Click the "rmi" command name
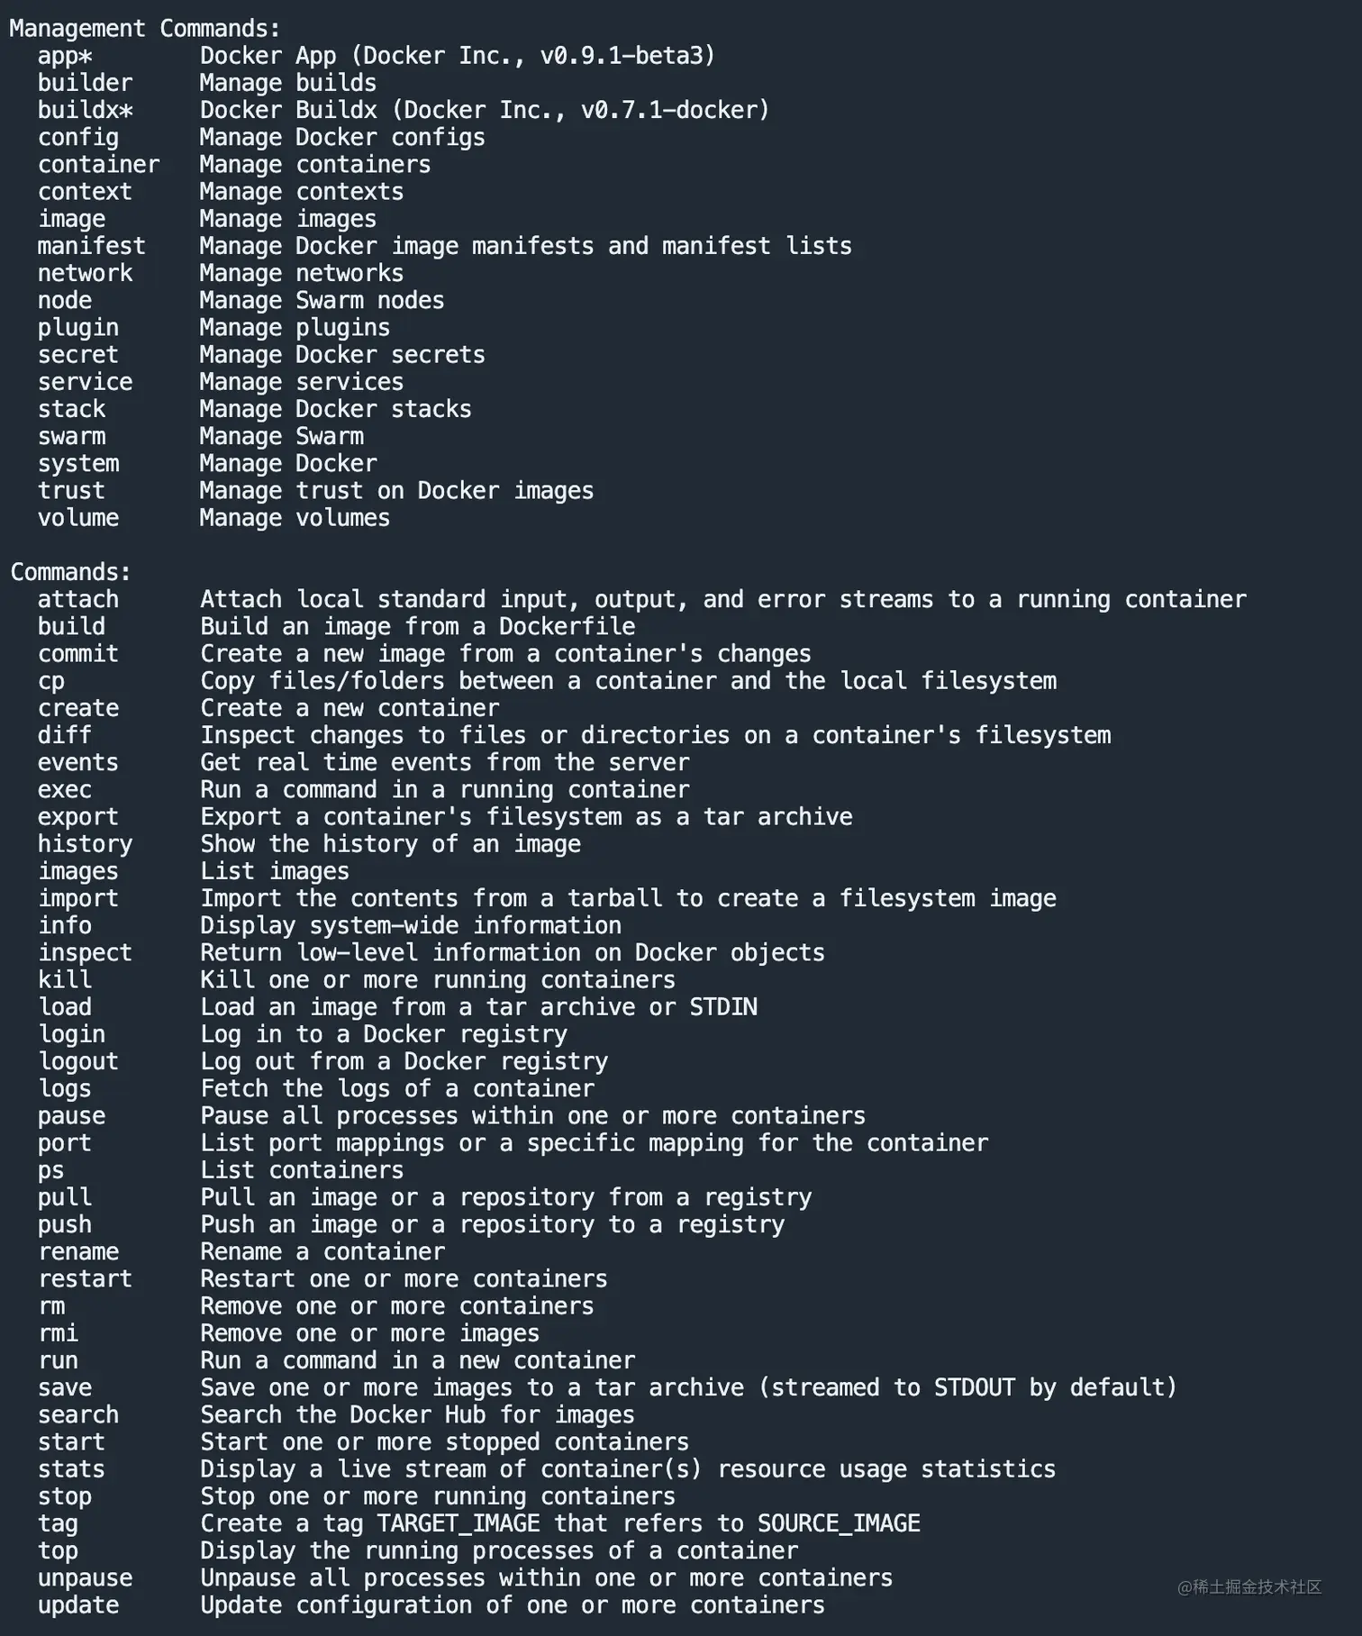Viewport: 1362px width, 1636px height. pos(58,1333)
